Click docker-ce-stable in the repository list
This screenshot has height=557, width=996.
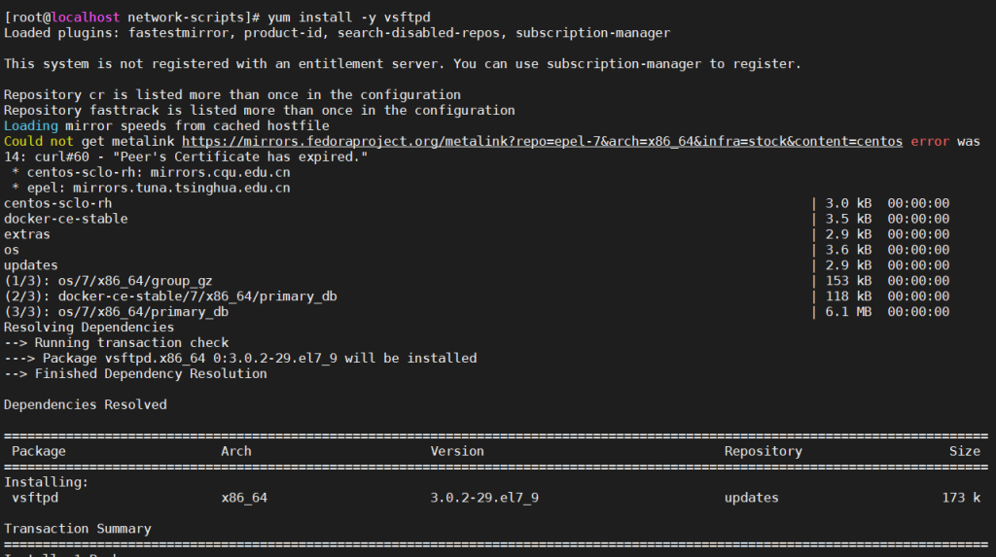[65, 219]
